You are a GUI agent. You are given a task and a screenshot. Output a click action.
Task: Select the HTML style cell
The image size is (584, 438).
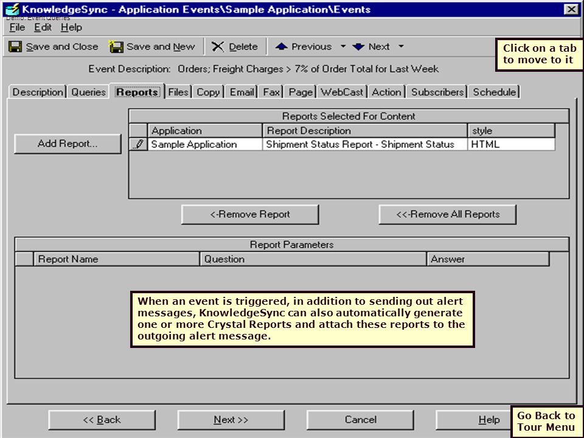(512, 144)
